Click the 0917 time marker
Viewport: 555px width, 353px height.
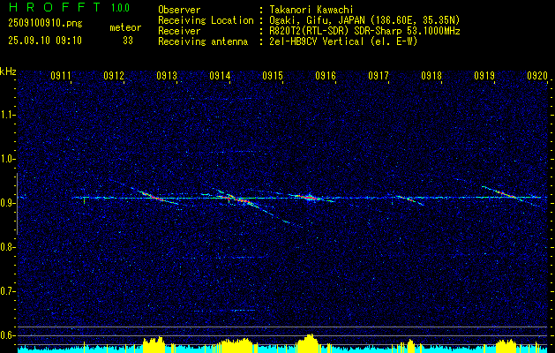tap(379, 75)
